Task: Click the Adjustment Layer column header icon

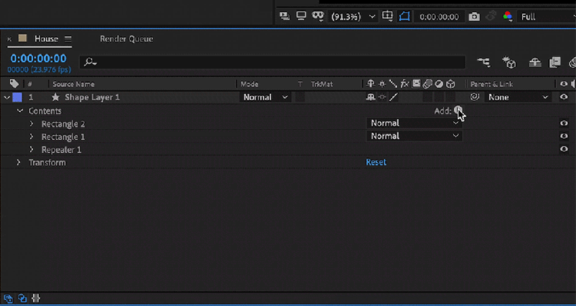Action: [439, 84]
